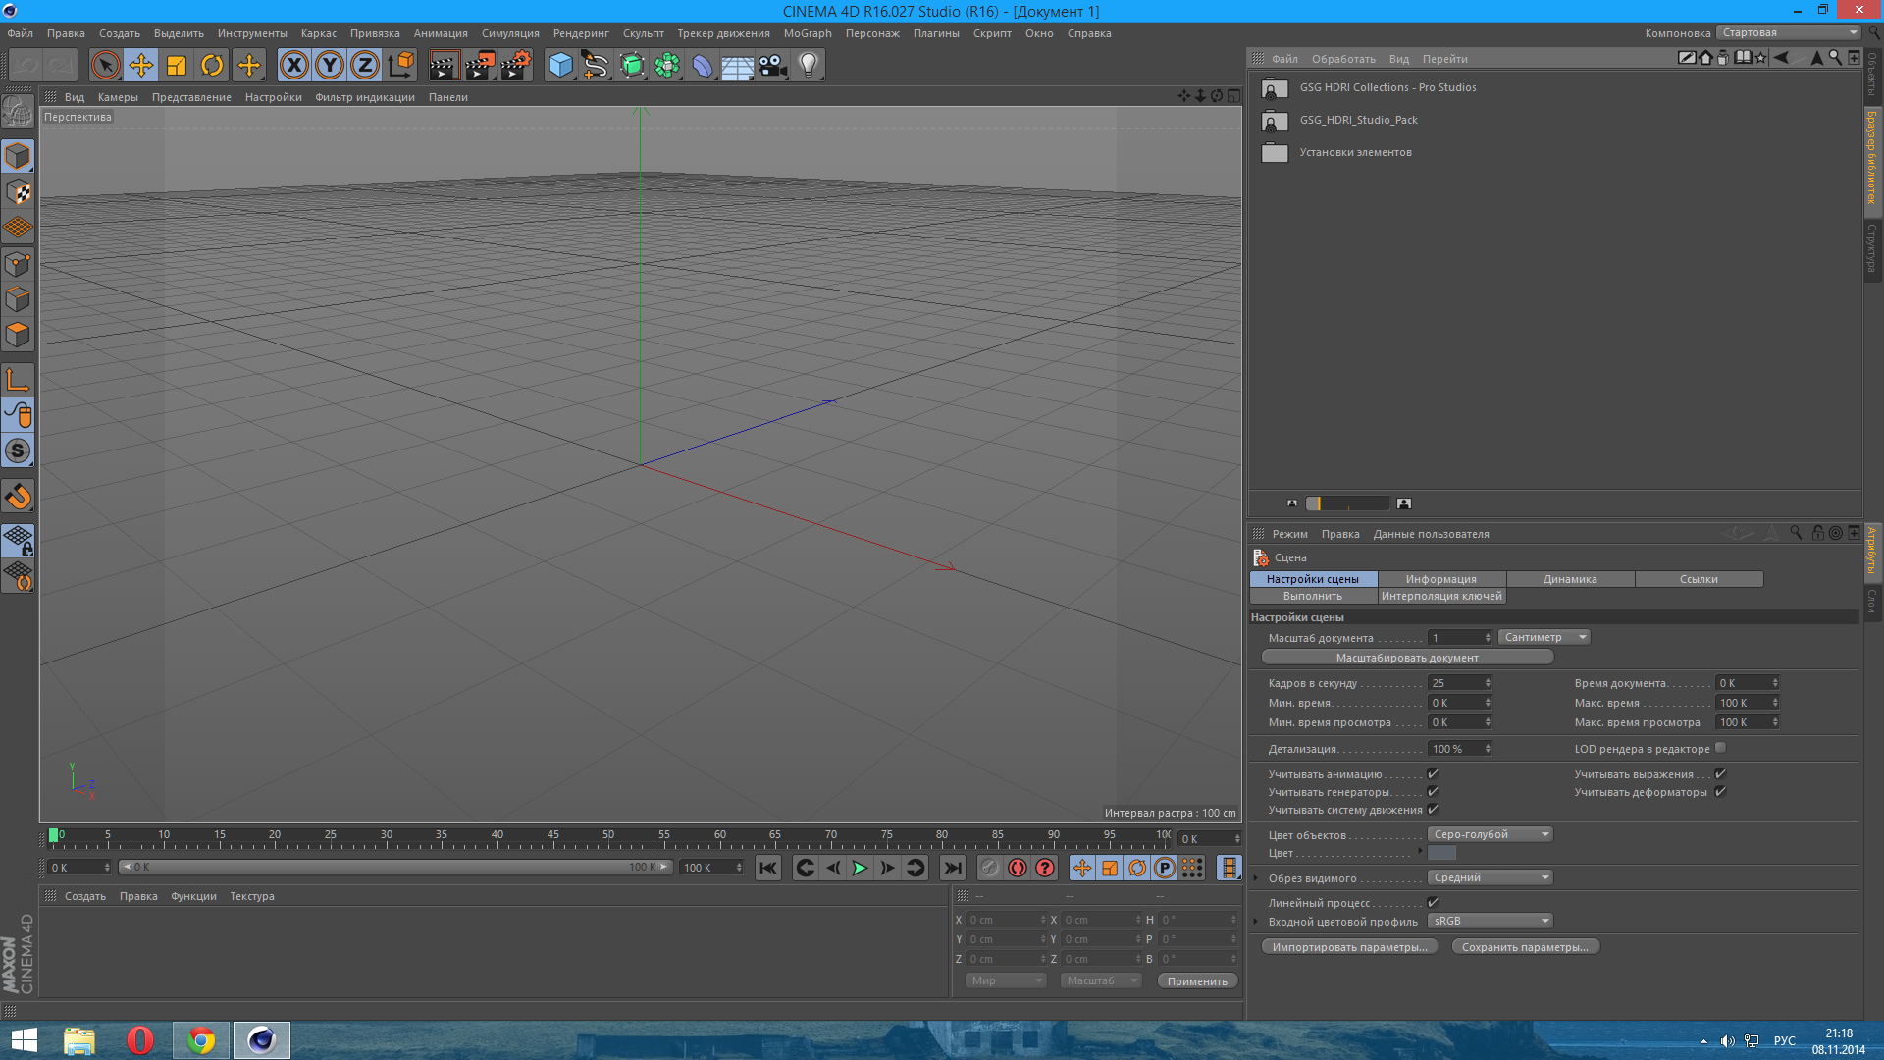Click the Render View clapperboard icon

[444, 66]
